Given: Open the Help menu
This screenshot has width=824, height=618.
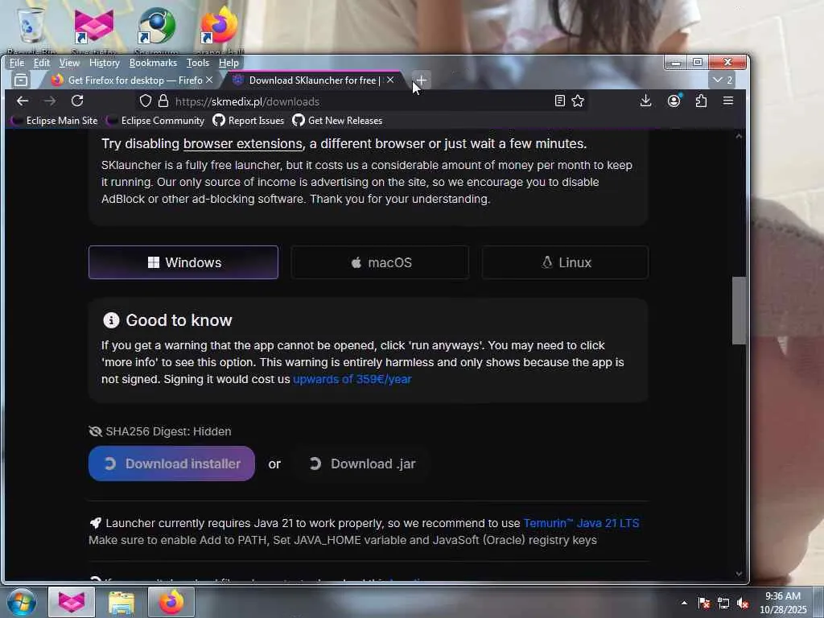Looking at the screenshot, I should (229, 63).
